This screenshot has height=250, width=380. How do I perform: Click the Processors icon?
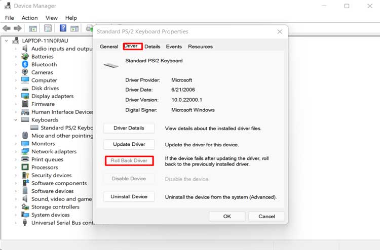point(25,167)
